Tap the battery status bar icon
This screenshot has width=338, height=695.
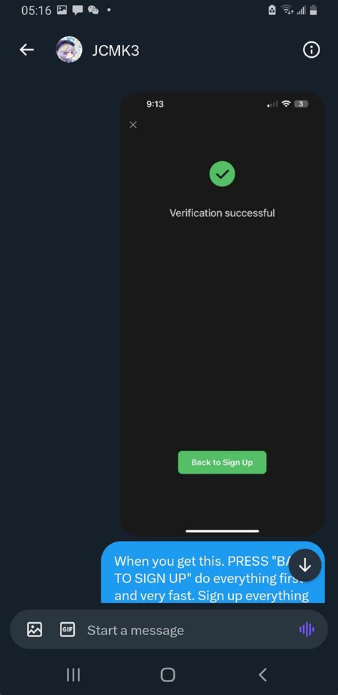pyautogui.click(x=314, y=10)
